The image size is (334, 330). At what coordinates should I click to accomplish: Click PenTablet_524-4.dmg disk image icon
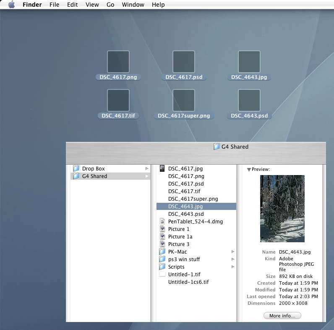click(x=162, y=221)
